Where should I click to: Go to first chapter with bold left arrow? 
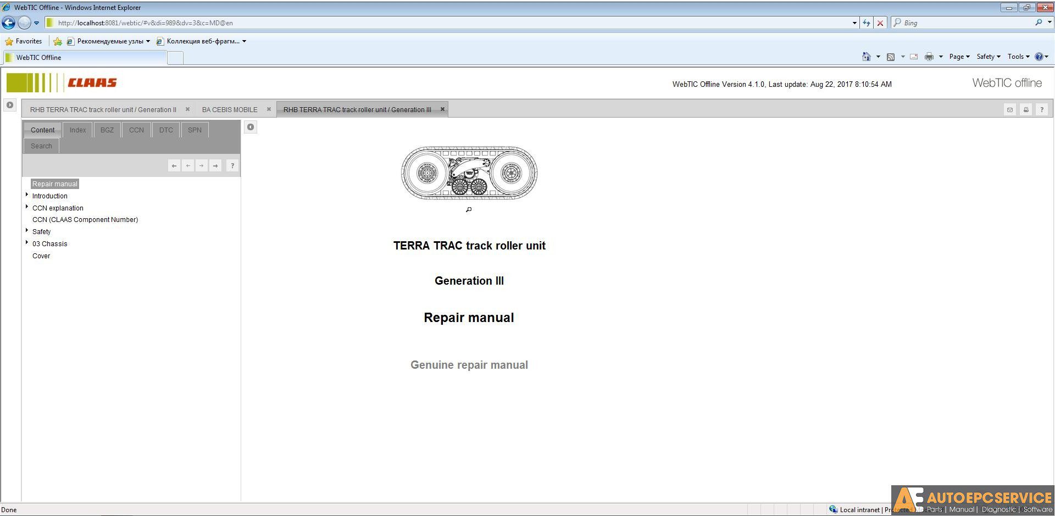tap(174, 165)
